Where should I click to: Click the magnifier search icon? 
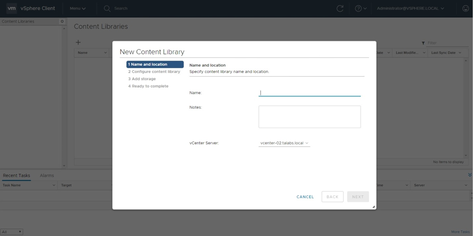[x=107, y=9]
